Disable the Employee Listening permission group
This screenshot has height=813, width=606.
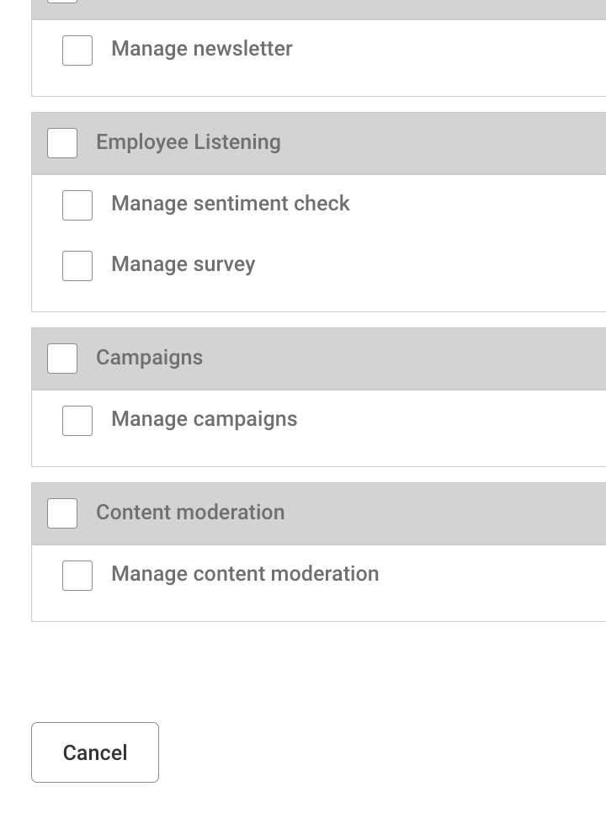point(61,142)
